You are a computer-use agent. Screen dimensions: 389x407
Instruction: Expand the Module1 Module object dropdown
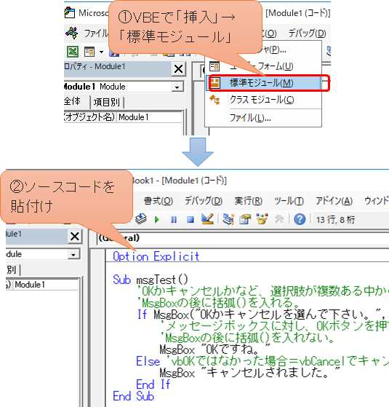[x=177, y=87]
